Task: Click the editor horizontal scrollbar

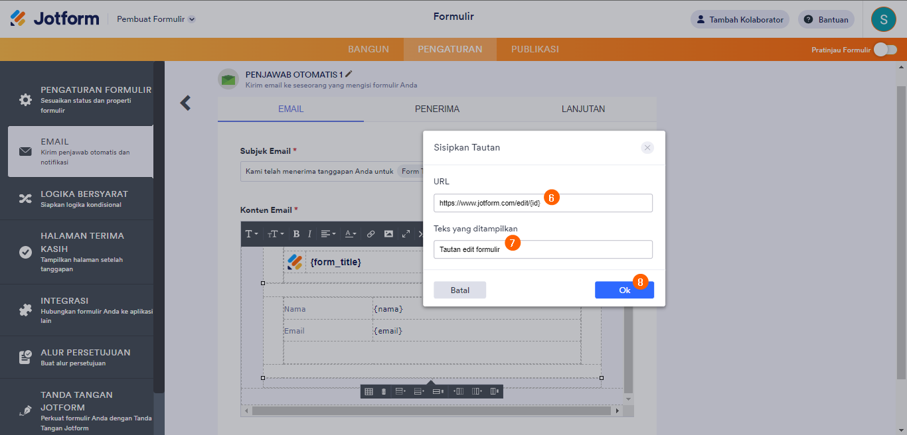Action: pyautogui.click(x=432, y=411)
